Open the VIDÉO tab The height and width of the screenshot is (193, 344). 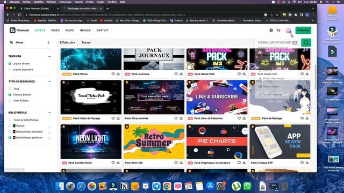[x=55, y=31]
